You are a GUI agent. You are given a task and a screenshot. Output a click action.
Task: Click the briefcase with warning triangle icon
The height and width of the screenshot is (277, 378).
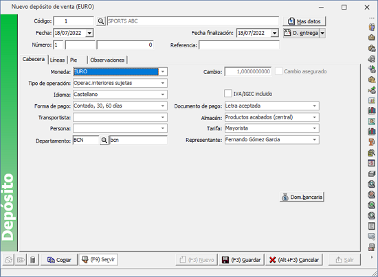click(372, 80)
